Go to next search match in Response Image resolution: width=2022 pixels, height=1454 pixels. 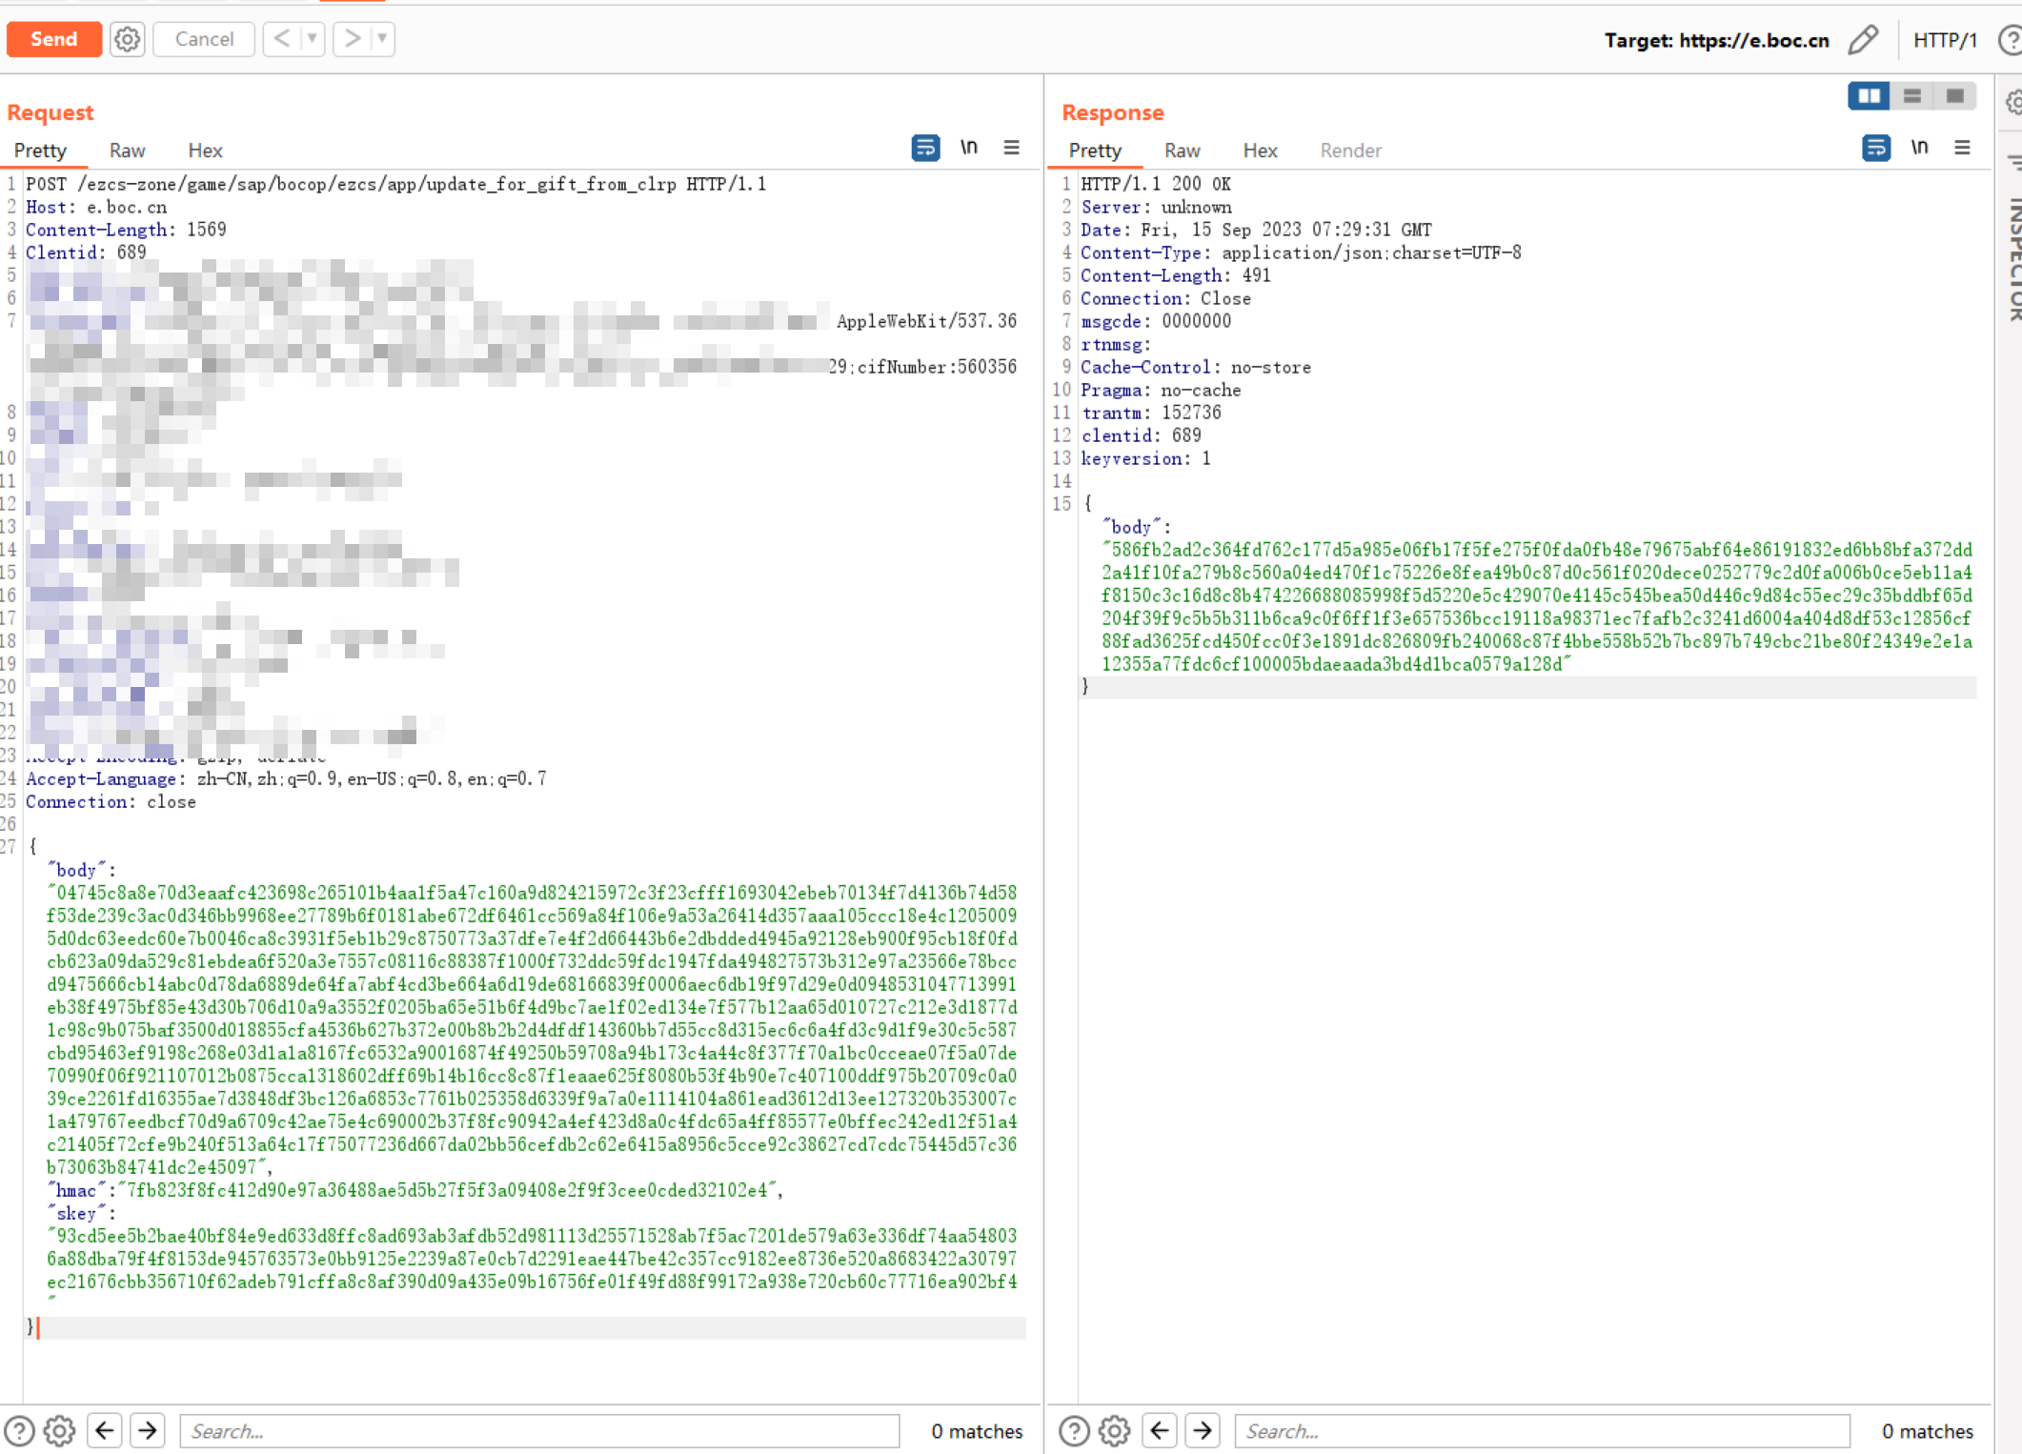coord(1203,1430)
